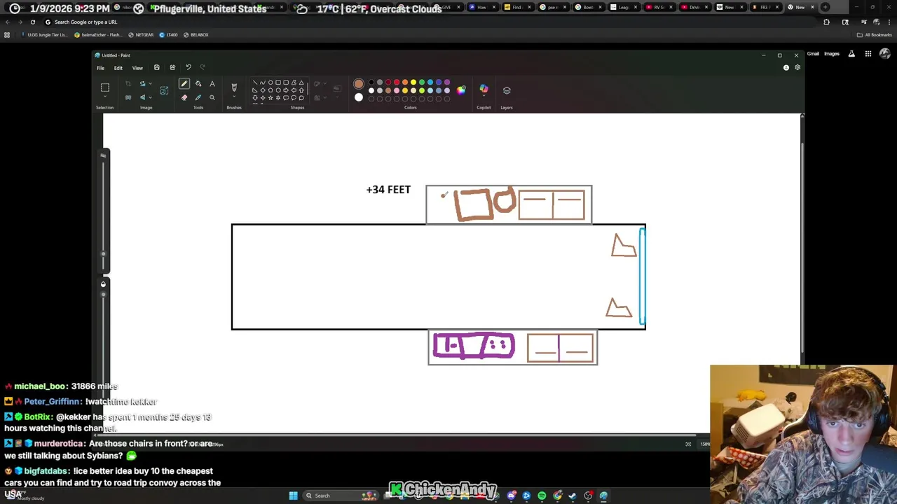
Task: Open the Google apps grid
Action: pos(868,54)
